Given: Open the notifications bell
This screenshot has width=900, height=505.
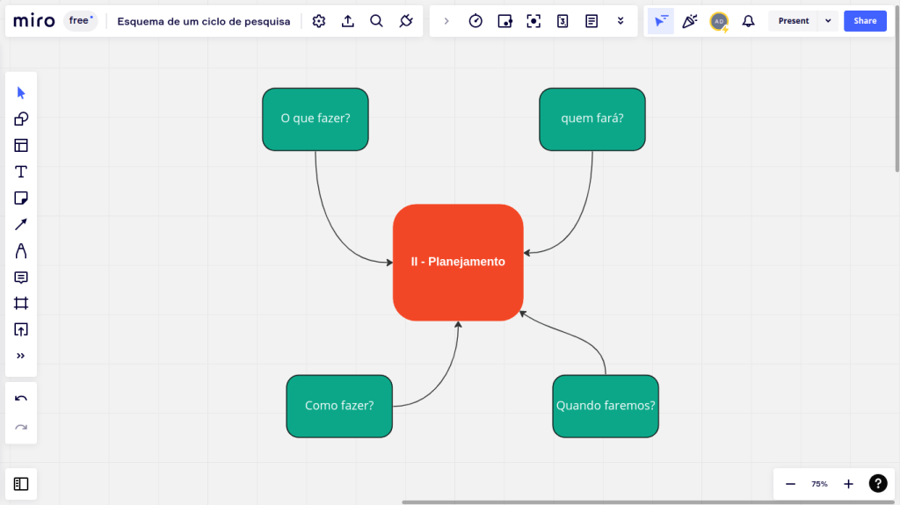Looking at the screenshot, I should [x=748, y=21].
